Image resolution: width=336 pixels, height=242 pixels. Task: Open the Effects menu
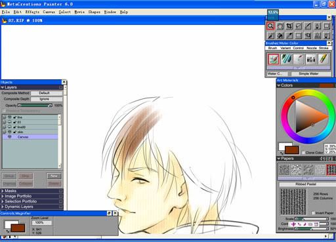tap(32, 12)
